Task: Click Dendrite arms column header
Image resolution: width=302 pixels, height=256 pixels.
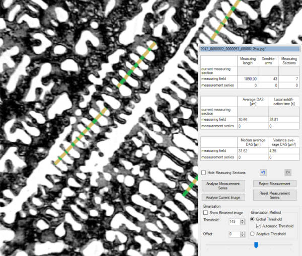Action: pos(268,61)
